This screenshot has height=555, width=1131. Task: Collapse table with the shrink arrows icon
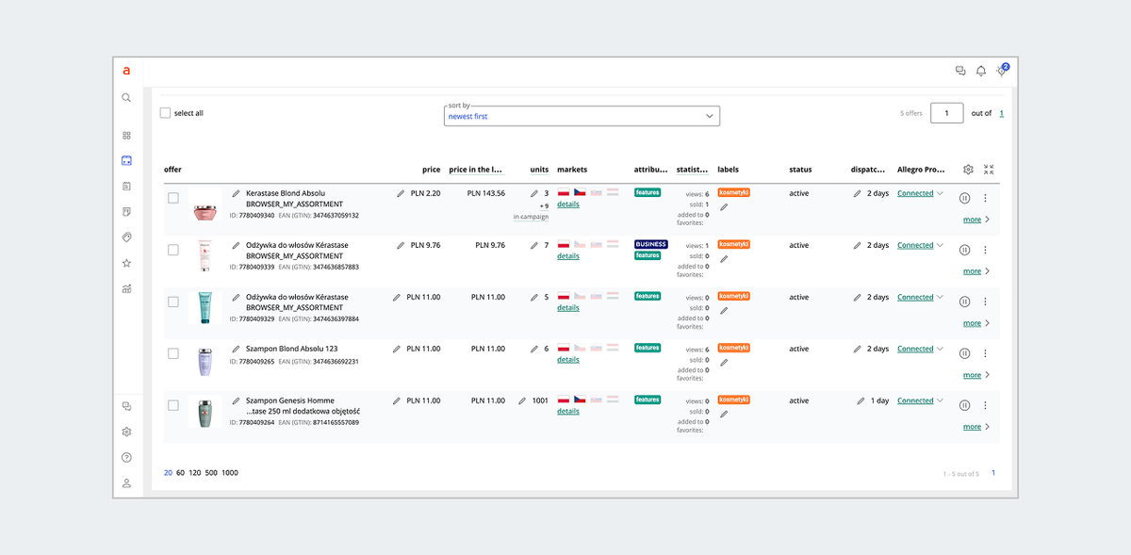click(x=989, y=170)
